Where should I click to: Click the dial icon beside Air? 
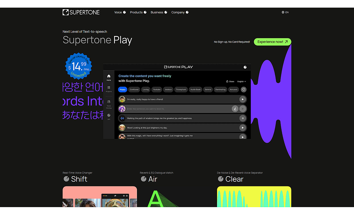click(x=144, y=179)
